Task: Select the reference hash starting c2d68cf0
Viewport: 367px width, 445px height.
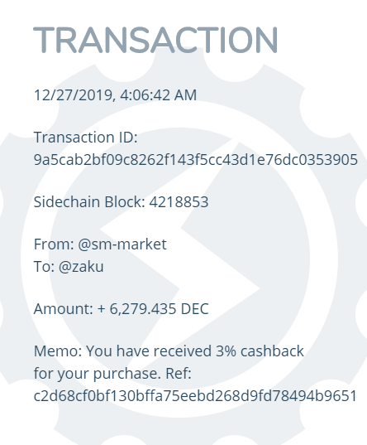Action: coord(195,395)
